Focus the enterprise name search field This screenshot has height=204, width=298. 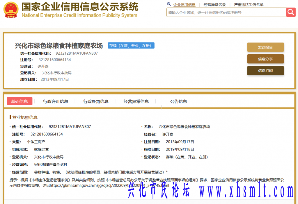(x=226, y=12)
